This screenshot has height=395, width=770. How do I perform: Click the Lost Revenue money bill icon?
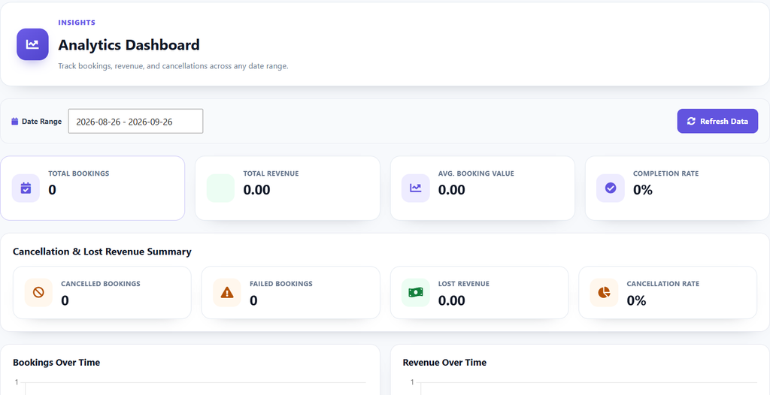(x=415, y=292)
